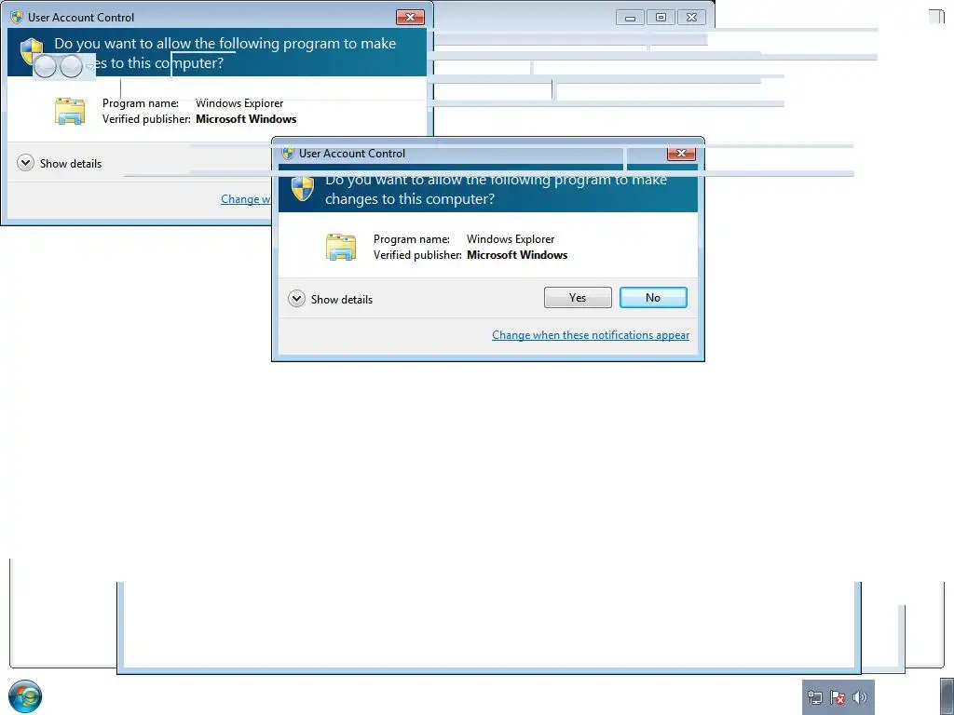Open the Windows Start menu orb
Viewport: 954px width, 715px height.
(25, 696)
